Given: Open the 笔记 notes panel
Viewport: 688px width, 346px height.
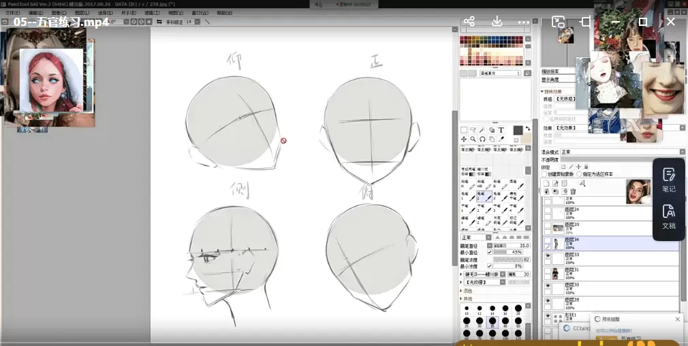Looking at the screenshot, I should 668,179.
